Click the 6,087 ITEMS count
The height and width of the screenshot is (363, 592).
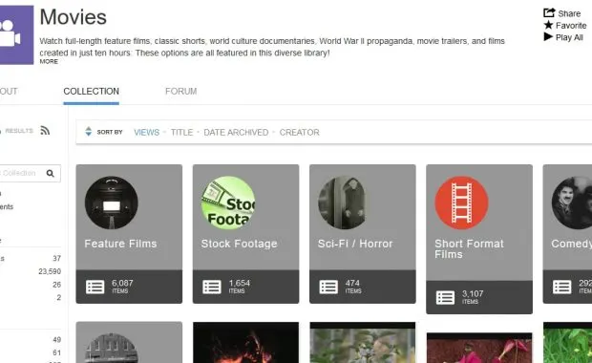122,287
